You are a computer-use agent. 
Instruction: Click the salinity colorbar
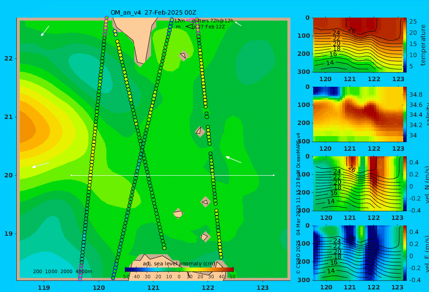pyautogui.click(x=405, y=114)
